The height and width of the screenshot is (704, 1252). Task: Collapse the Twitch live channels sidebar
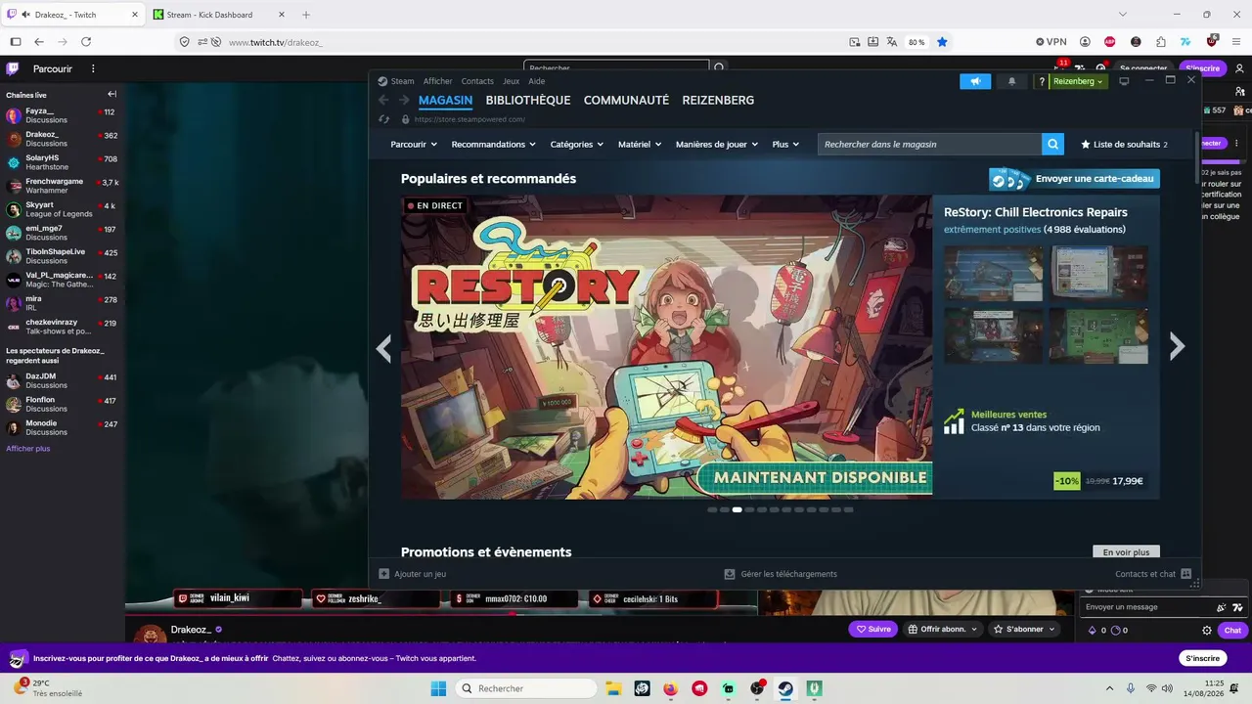pyautogui.click(x=112, y=95)
